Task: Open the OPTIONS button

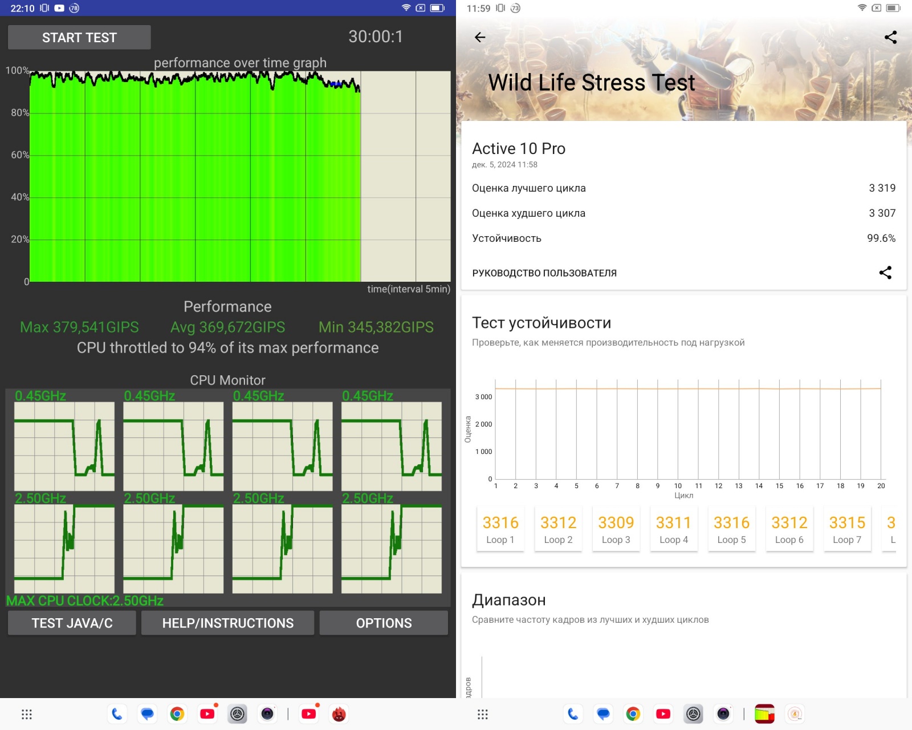Action: 384,623
